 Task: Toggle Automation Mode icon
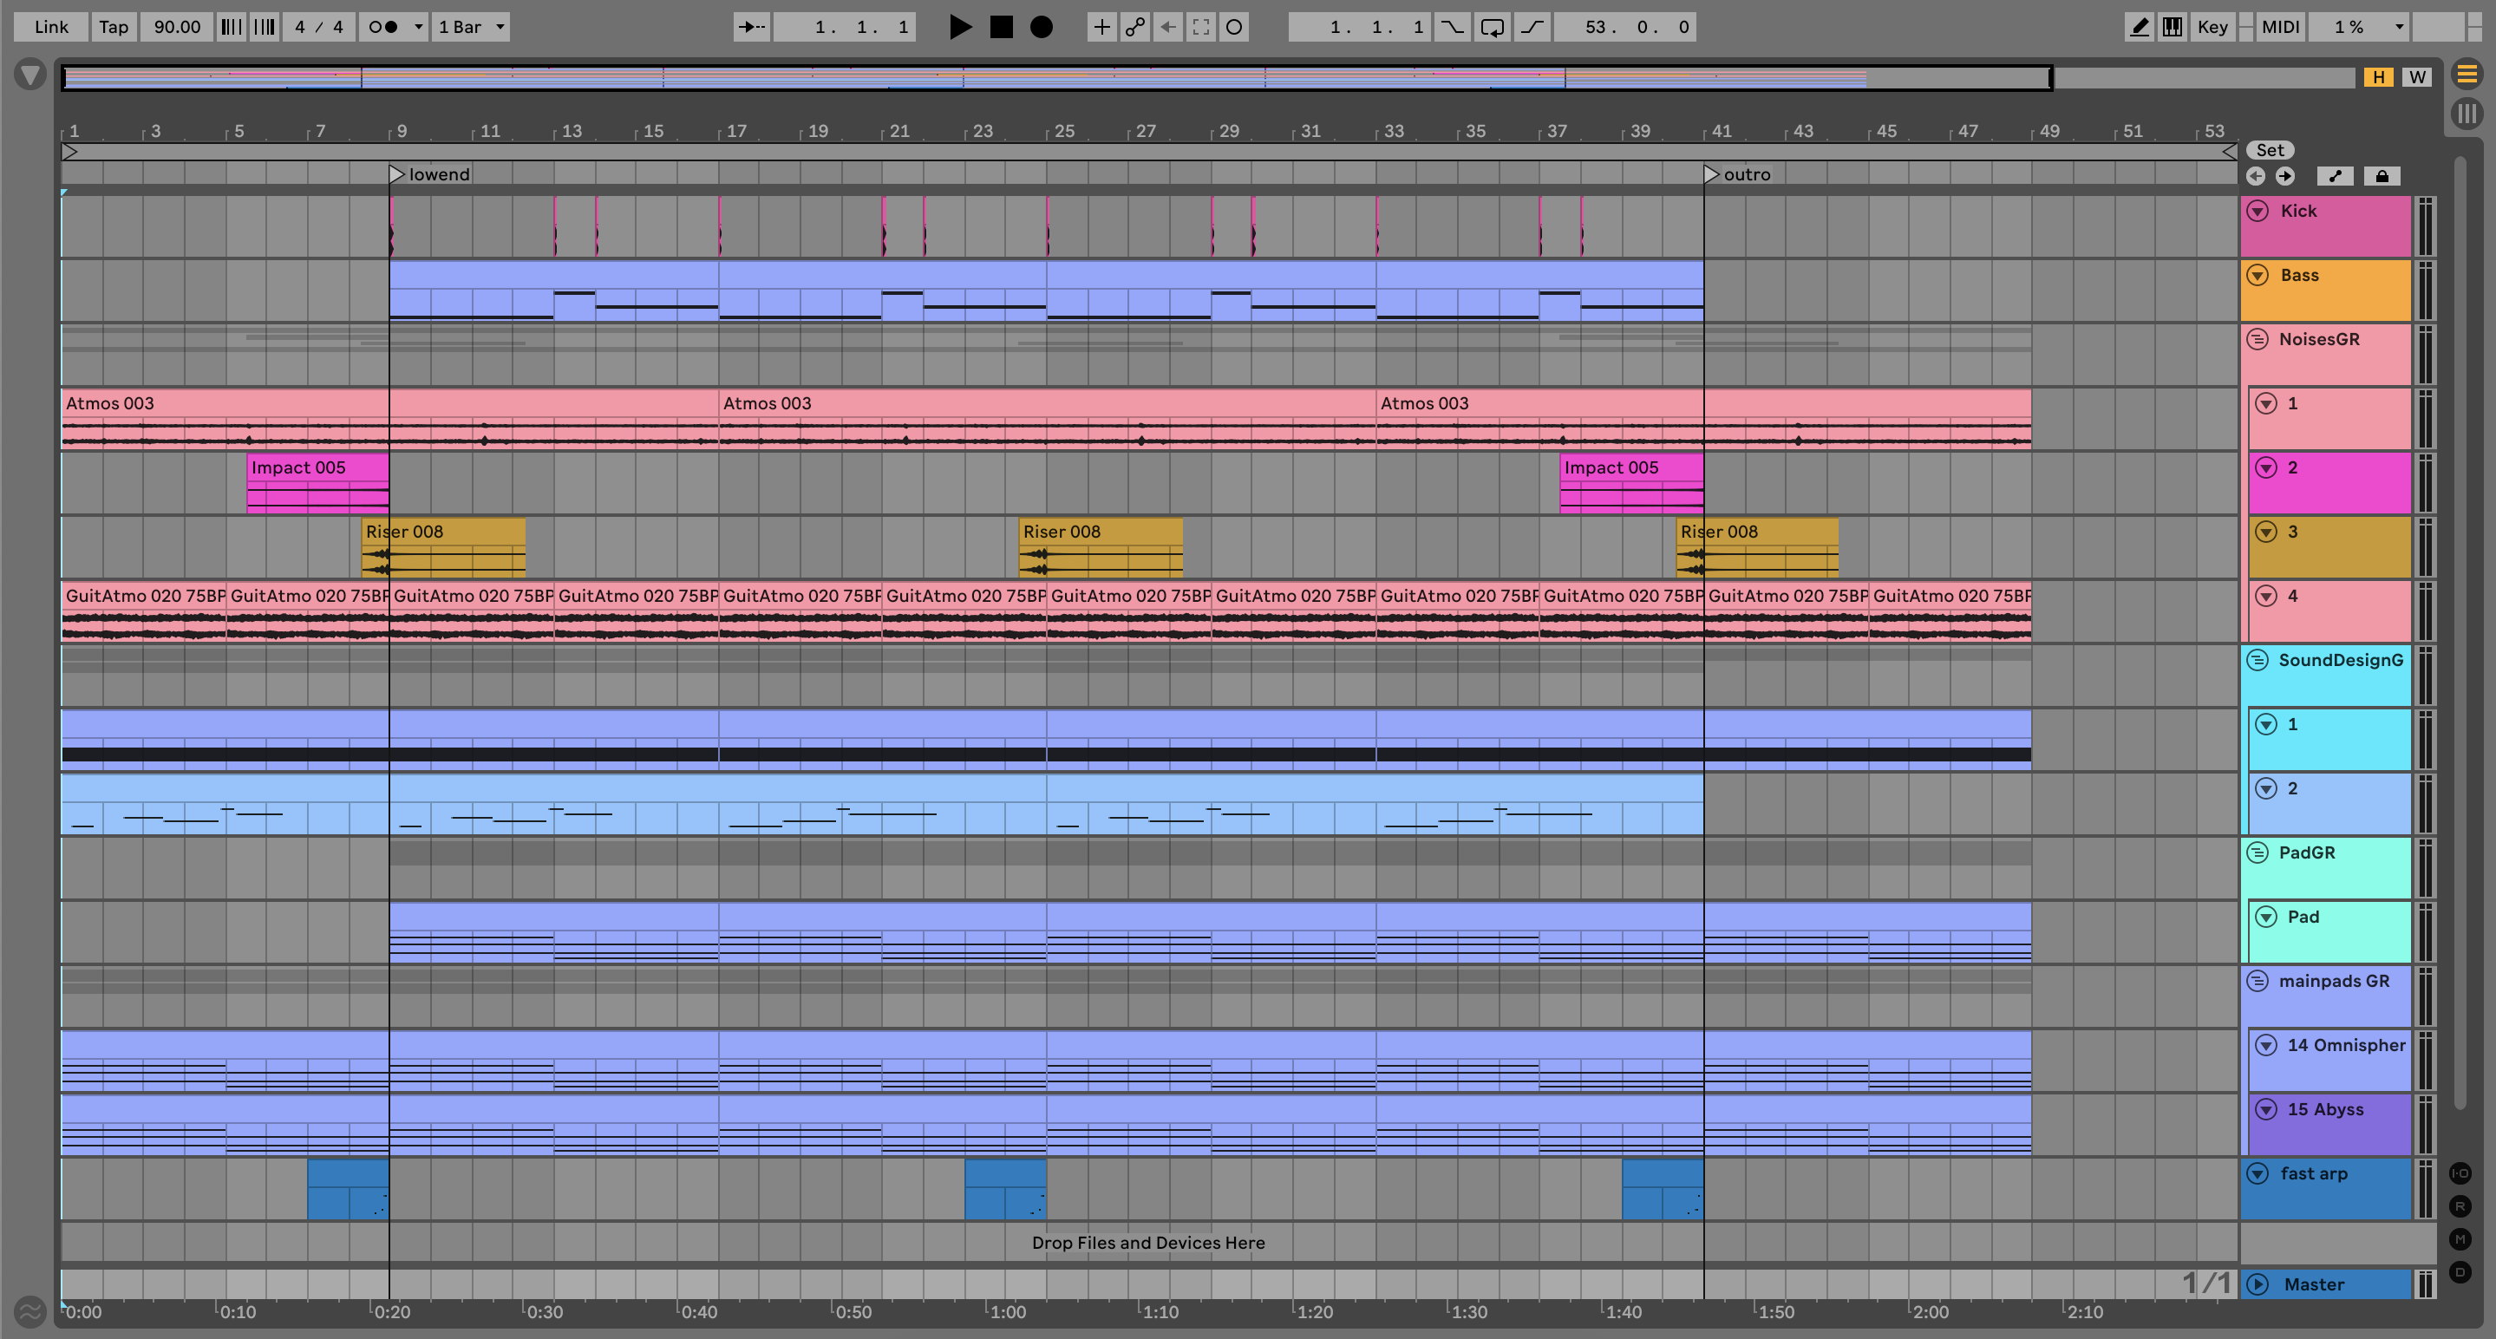(x=2336, y=176)
